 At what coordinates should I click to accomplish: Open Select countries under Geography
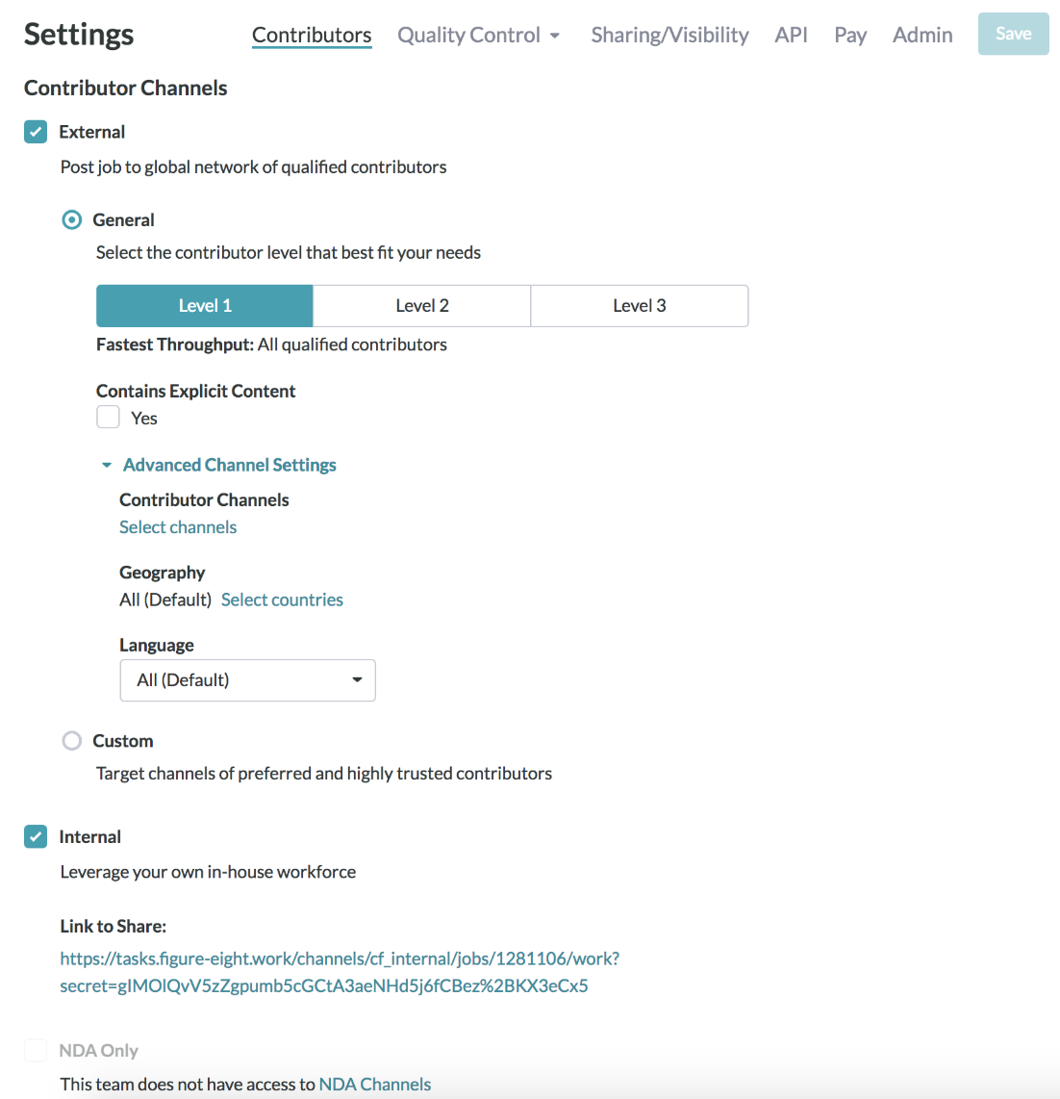282,599
